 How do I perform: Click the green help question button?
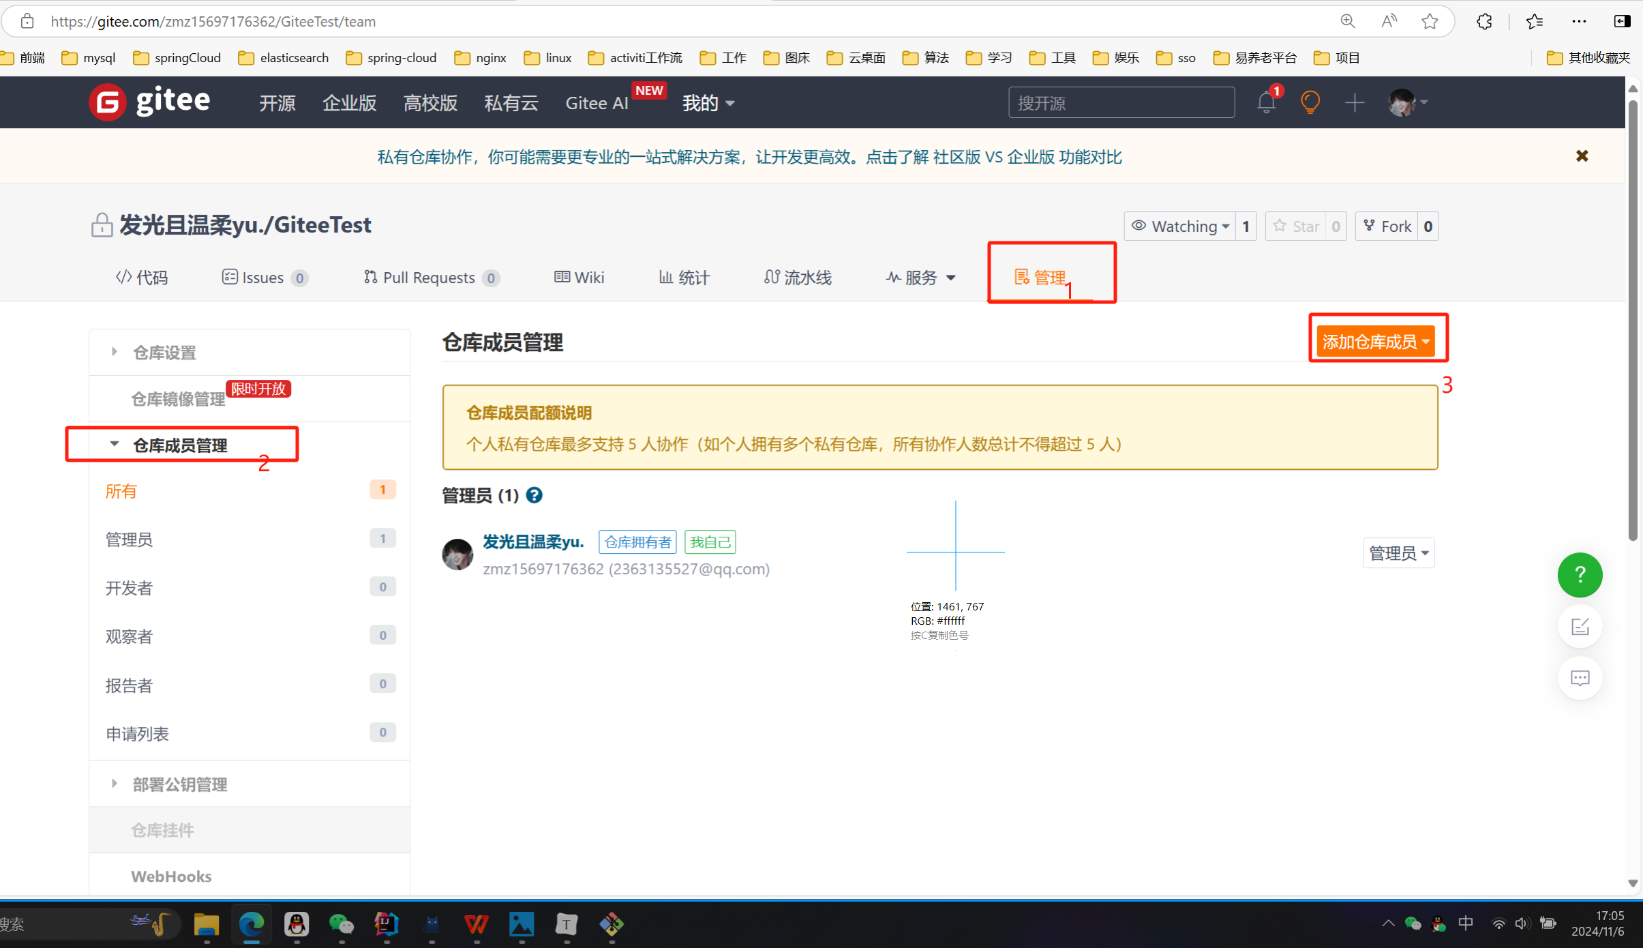tap(1580, 575)
